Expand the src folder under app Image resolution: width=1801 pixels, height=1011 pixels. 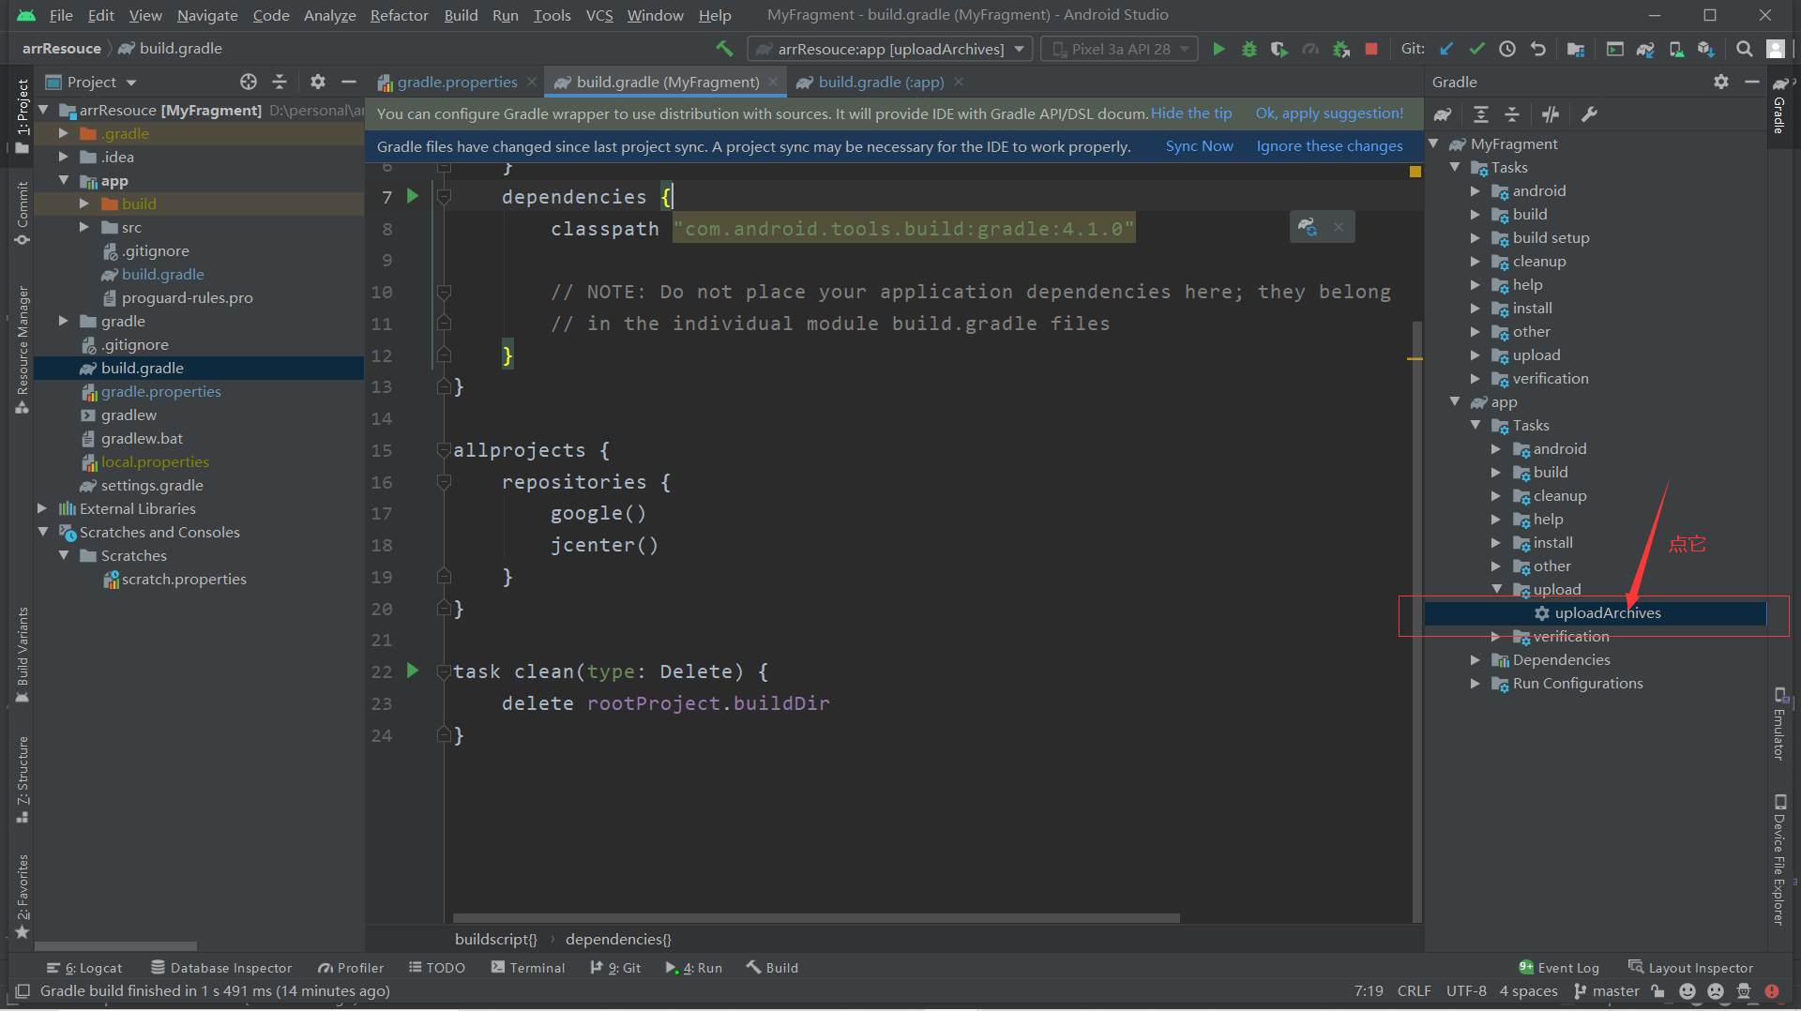point(84,227)
